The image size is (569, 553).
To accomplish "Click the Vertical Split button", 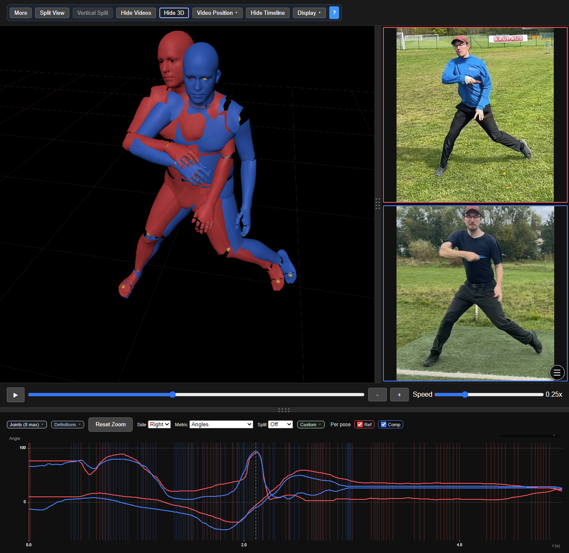I will [93, 13].
